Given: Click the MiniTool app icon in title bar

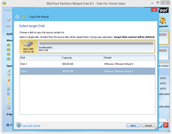Looking at the screenshot, I should (4, 3).
